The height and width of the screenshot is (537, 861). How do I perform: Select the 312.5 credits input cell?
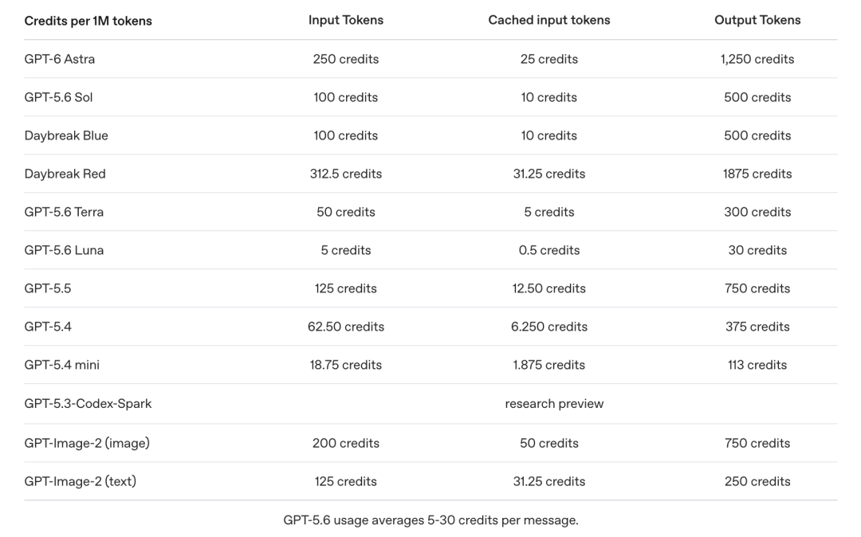click(345, 174)
